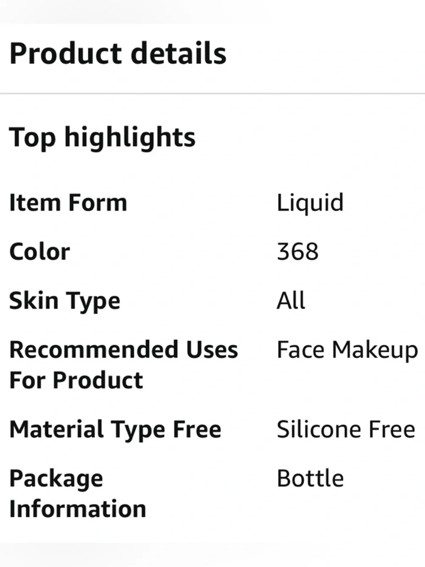This screenshot has width=425, height=567.
Task: Click the word highlights in the subheading
Action: [130, 138]
